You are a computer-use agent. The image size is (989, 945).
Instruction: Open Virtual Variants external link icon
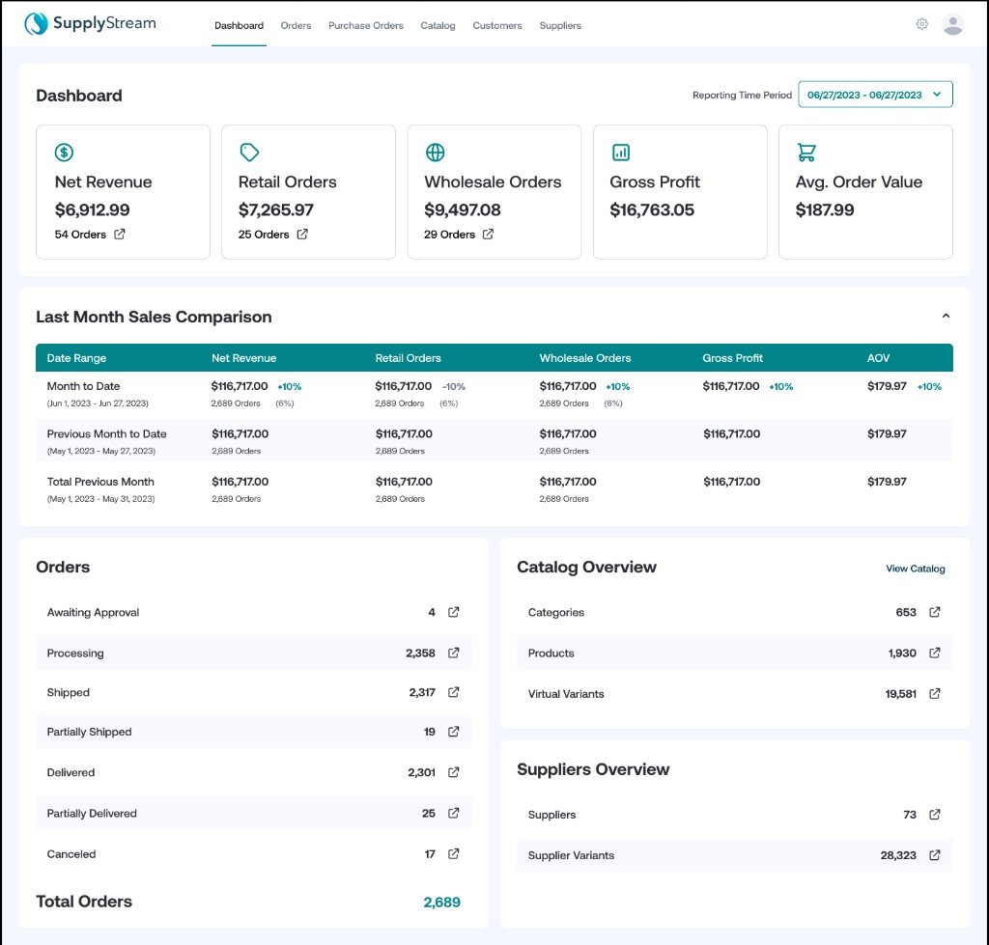(x=935, y=693)
